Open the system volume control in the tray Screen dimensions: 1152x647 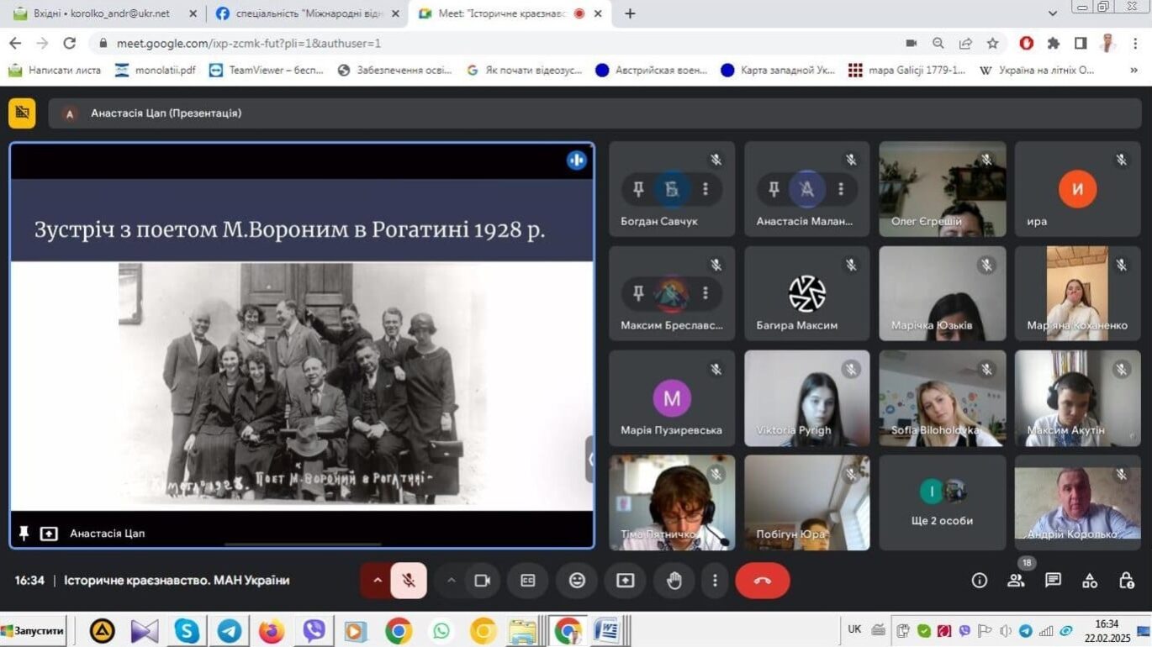[x=1007, y=629]
